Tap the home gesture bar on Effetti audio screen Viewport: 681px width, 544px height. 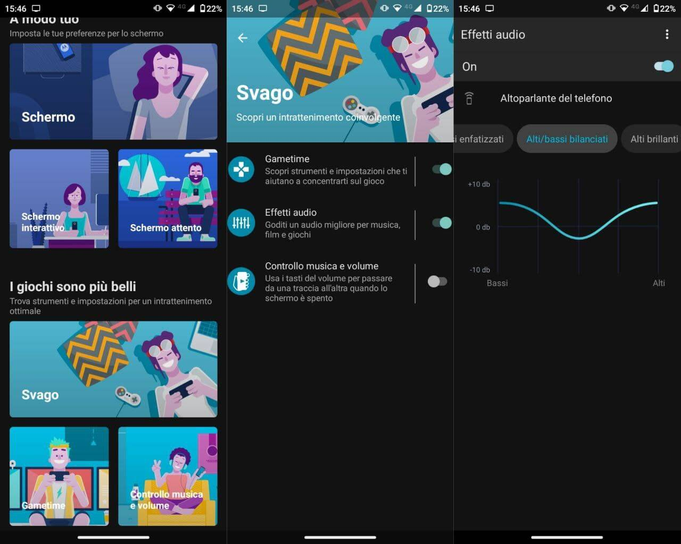[567, 537]
